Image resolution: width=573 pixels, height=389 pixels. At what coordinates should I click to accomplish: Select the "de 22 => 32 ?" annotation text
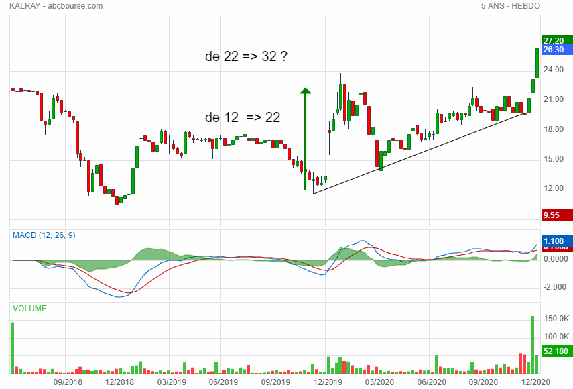(247, 56)
